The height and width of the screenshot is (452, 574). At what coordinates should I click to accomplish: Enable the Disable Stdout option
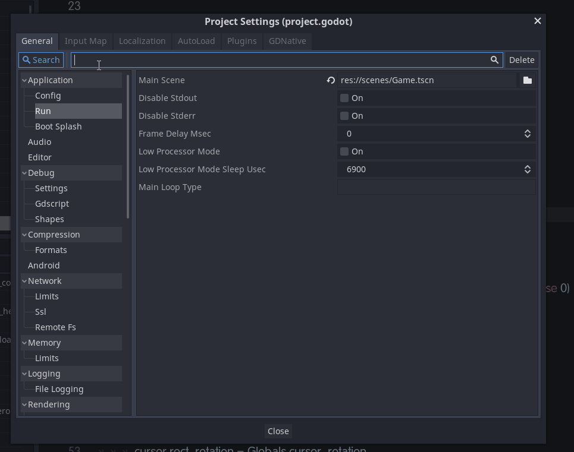tap(344, 97)
